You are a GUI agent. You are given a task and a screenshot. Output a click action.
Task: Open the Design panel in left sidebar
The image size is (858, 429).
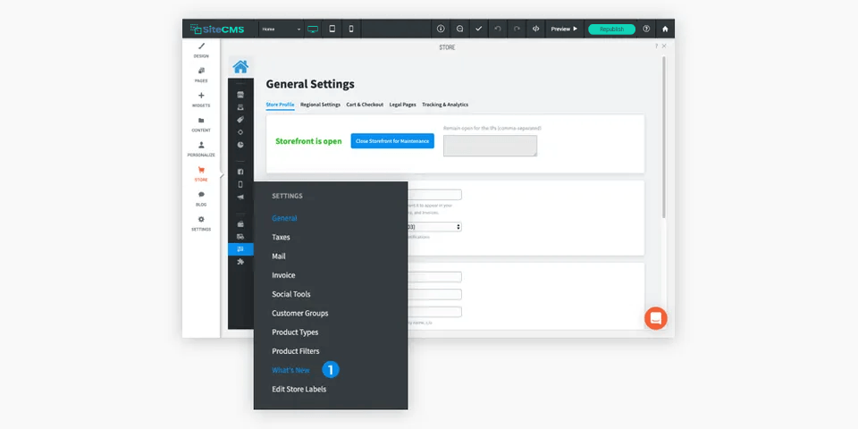201,50
